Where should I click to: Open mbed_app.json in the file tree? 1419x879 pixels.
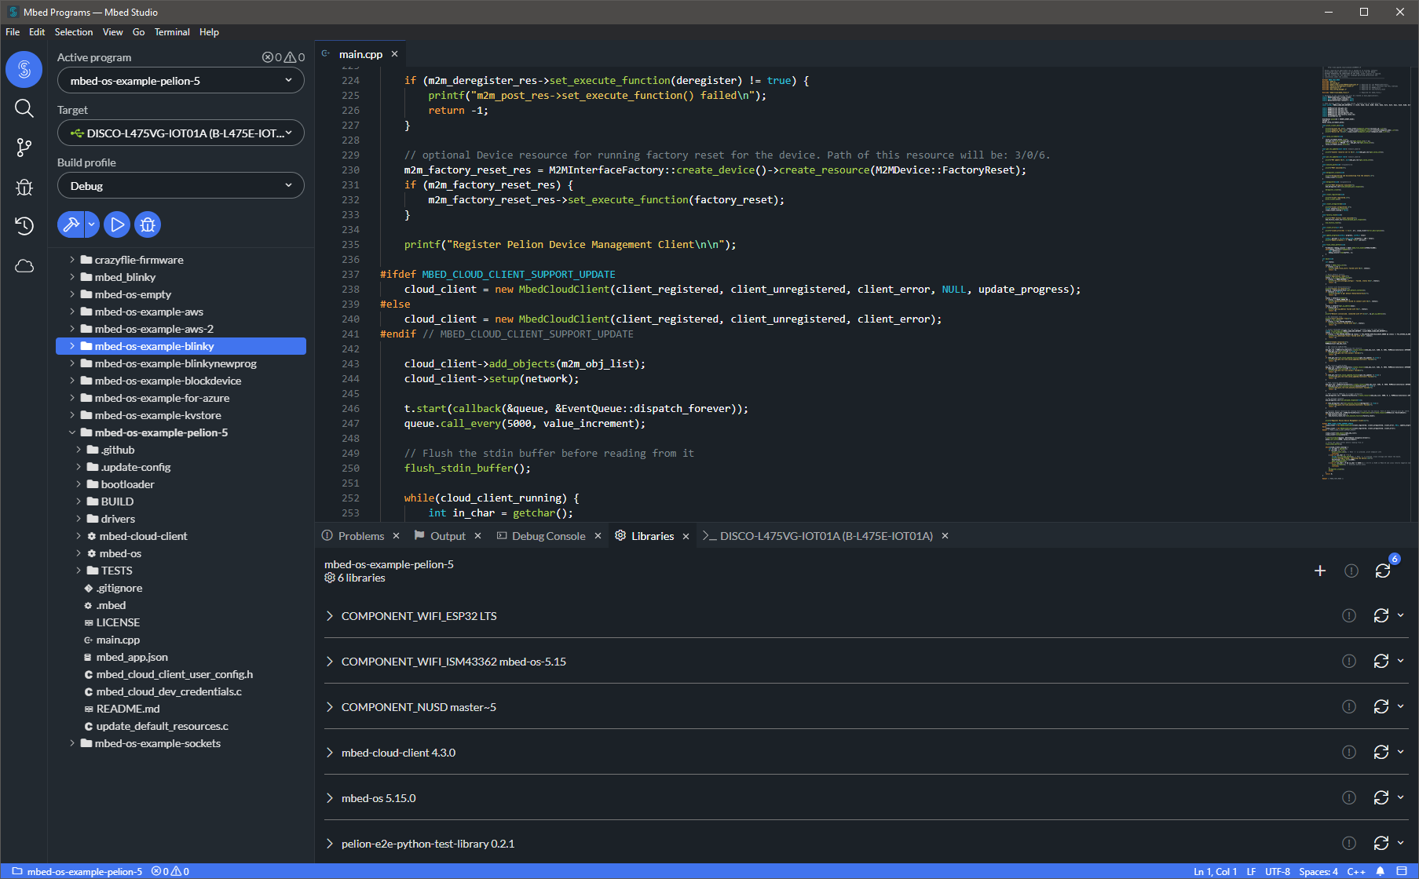(132, 657)
